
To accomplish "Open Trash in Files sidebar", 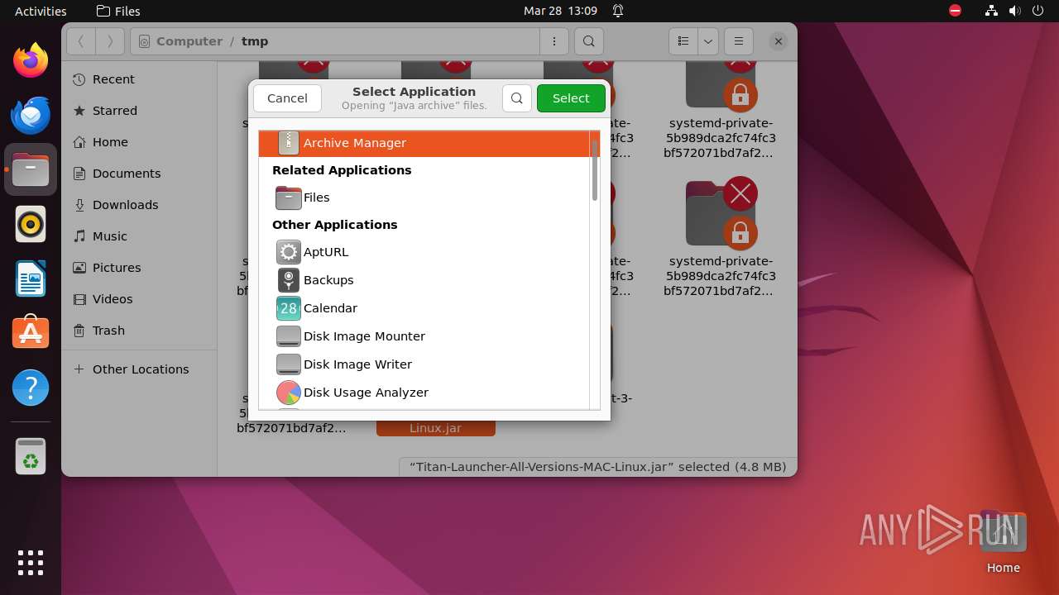I will pos(139,331).
